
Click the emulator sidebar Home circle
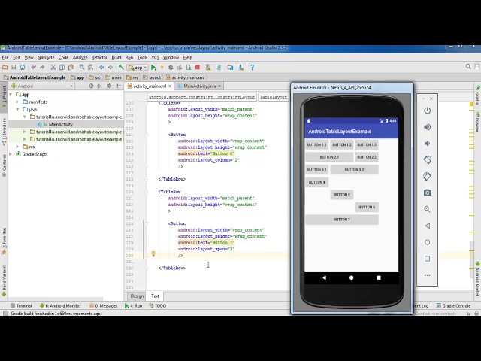[x=427, y=242]
